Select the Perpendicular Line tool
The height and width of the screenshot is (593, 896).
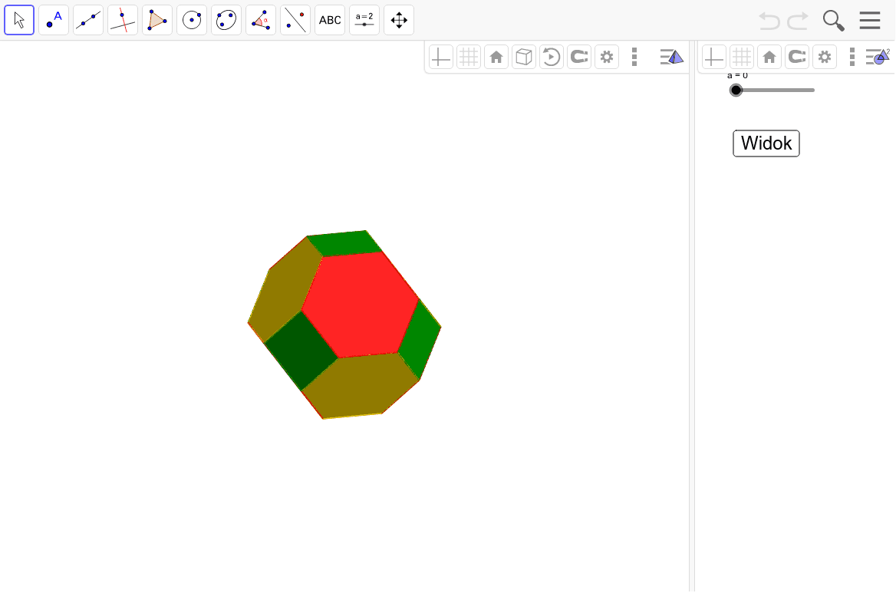(x=123, y=20)
